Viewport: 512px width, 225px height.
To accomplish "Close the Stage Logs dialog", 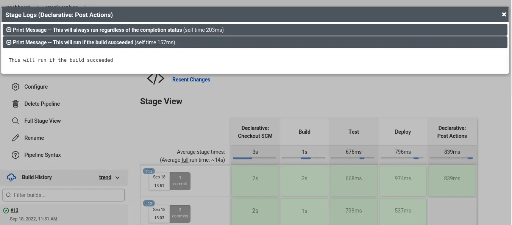I will [504, 14].
